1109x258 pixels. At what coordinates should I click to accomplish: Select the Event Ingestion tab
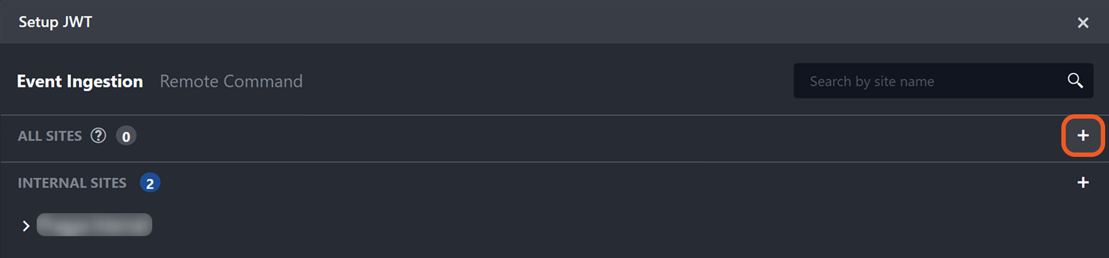click(80, 81)
